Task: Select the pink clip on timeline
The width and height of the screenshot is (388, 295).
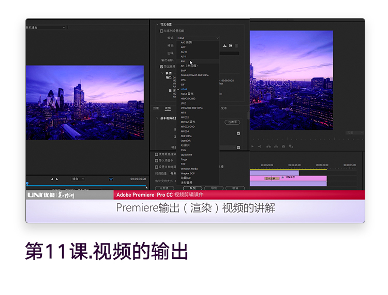Action: click(x=288, y=178)
